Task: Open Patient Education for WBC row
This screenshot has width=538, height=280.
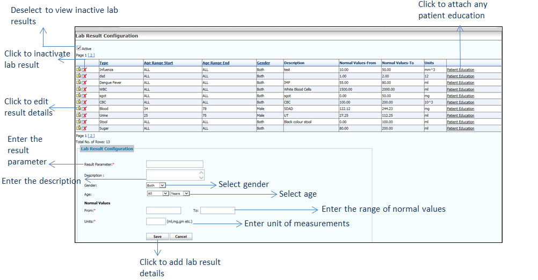Action: [x=461, y=89]
